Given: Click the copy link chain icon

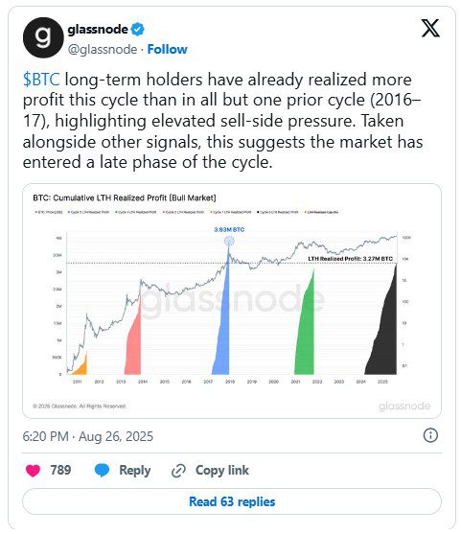Looking at the screenshot, I should [x=178, y=471].
